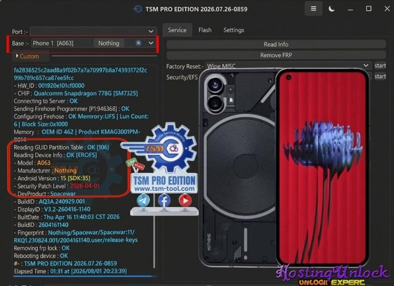The width and height of the screenshot is (394, 286).
Task: Select Reading GUID Partition Table OK [106] line
Action: (61, 147)
